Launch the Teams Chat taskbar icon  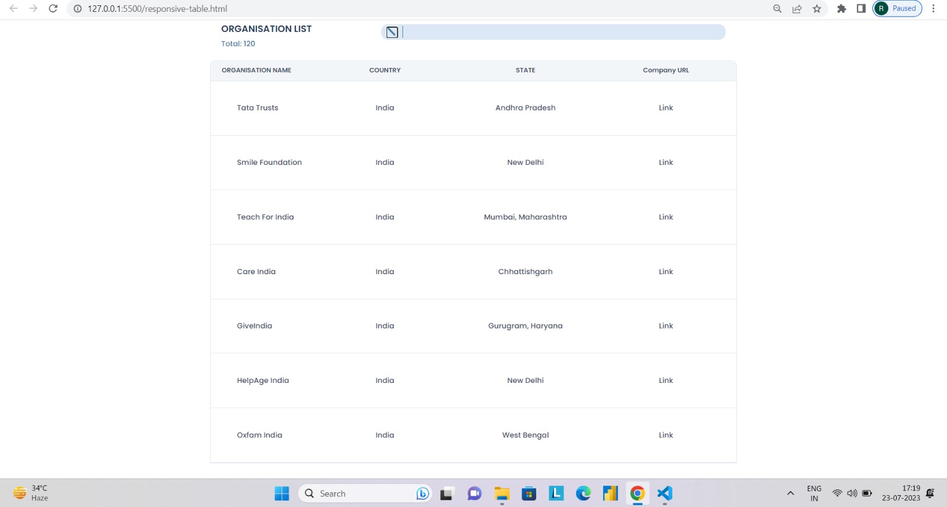point(474,493)
